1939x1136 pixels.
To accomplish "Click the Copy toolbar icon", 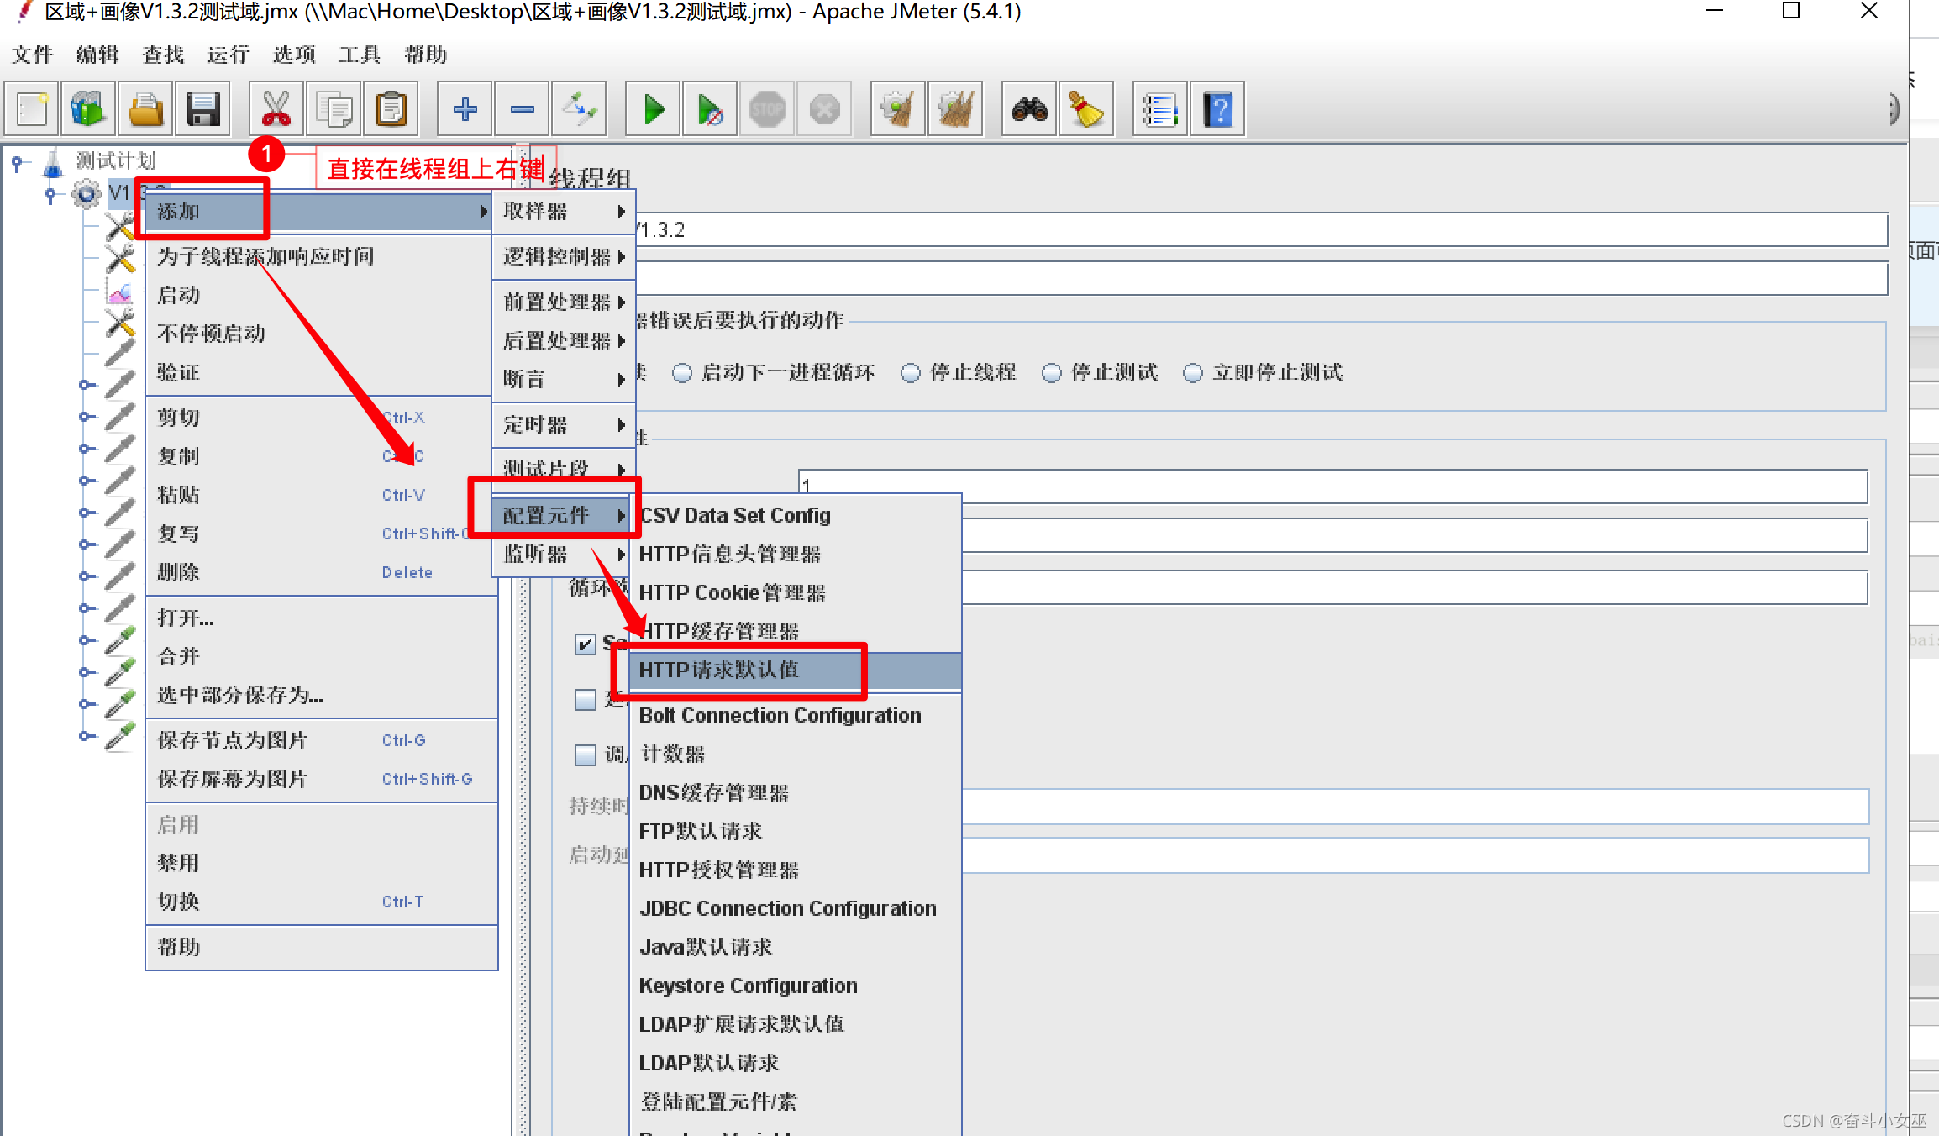I will click(334, 109).
